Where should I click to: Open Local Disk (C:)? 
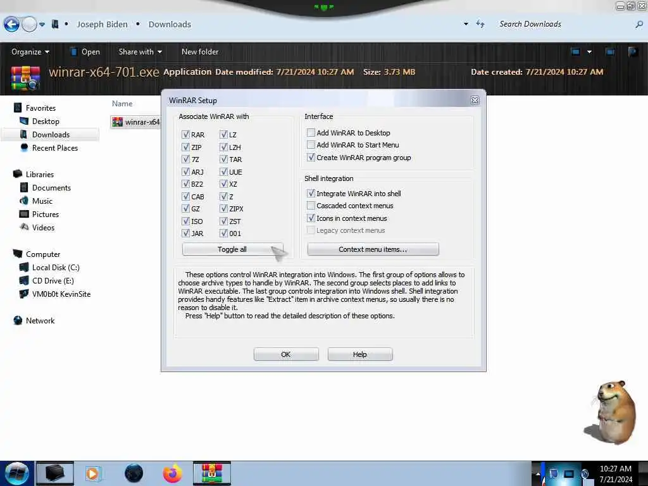point(56,267)
